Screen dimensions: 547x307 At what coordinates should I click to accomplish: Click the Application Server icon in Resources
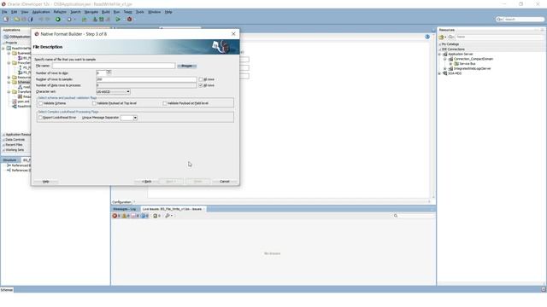coord(444,54)
